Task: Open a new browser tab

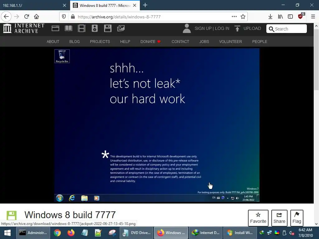Action: tap(145, 5)
